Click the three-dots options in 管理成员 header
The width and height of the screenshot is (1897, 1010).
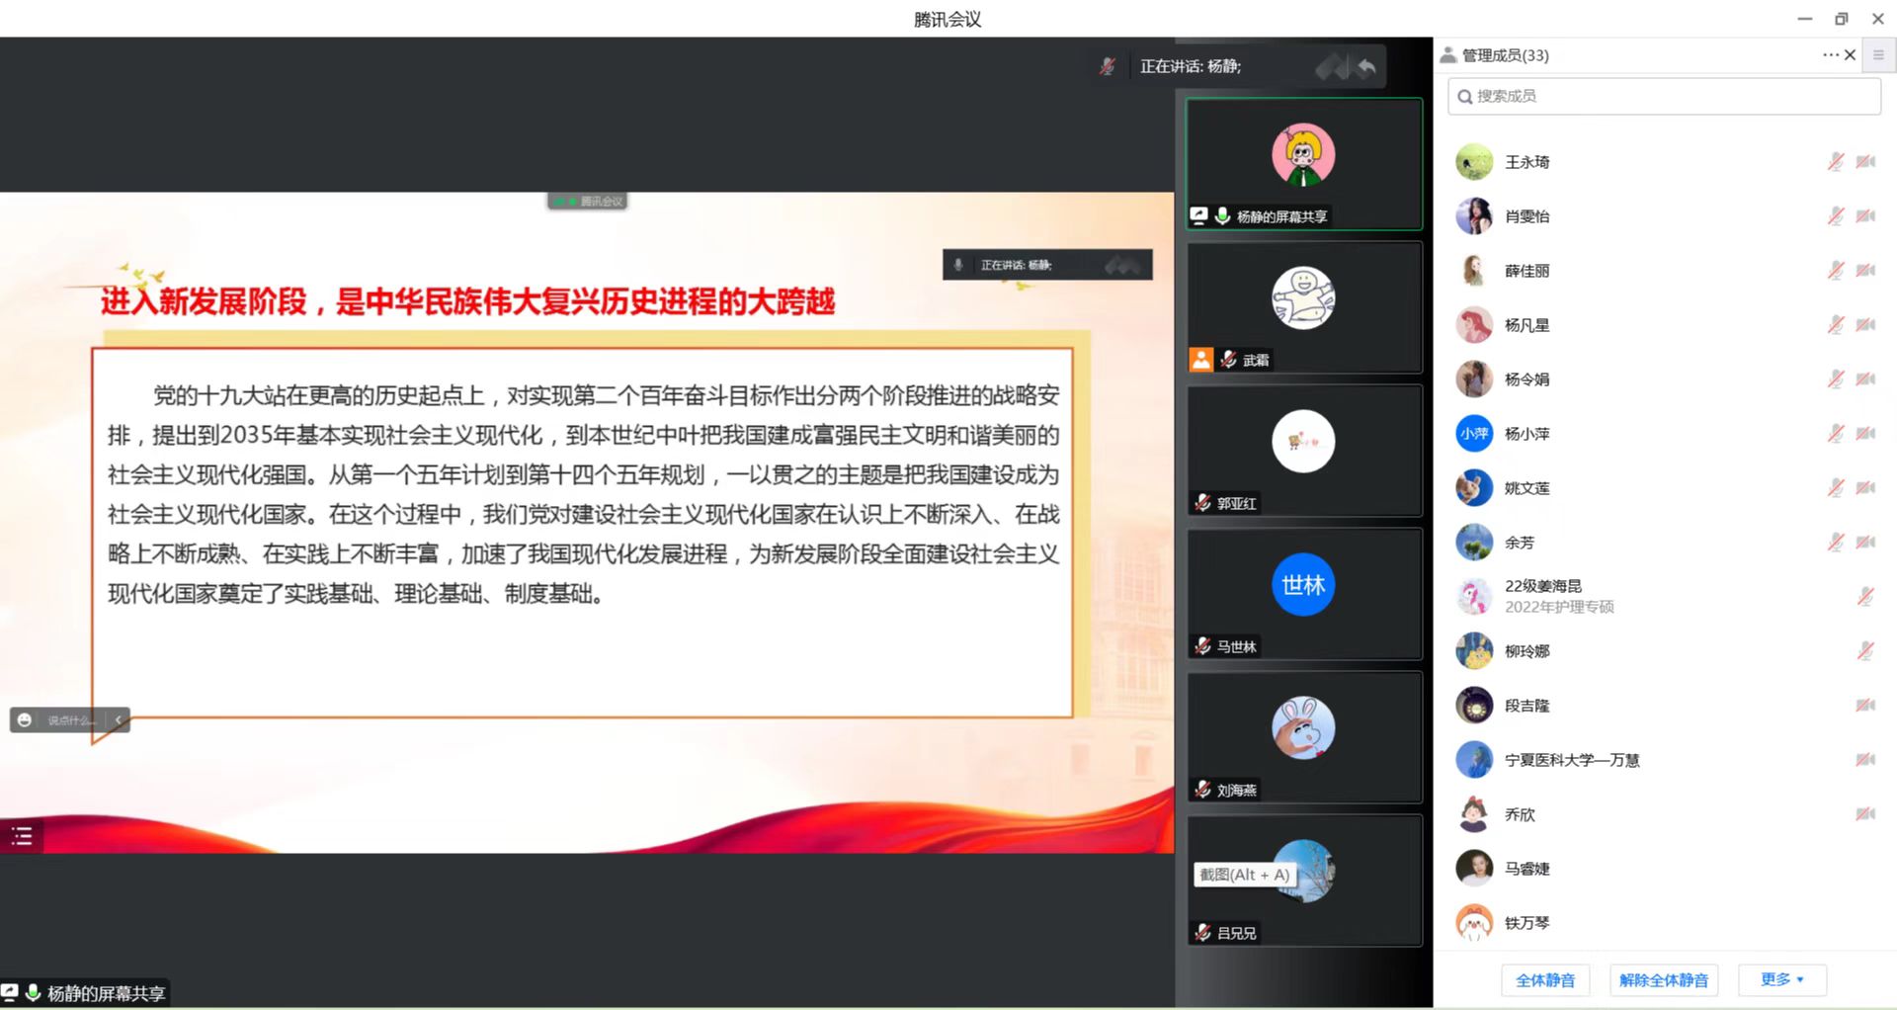(1829, 55)
